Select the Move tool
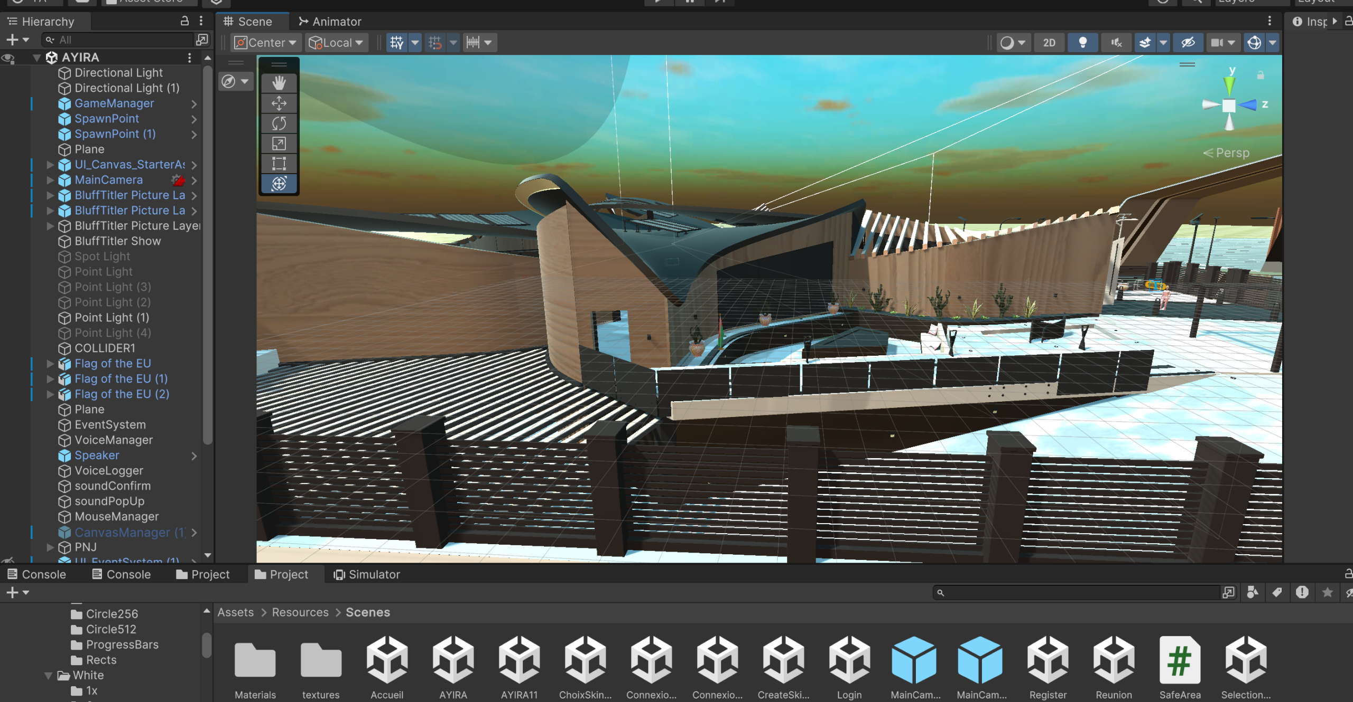The width and height of the screenshot is (1353, 702). coord(279,103)
